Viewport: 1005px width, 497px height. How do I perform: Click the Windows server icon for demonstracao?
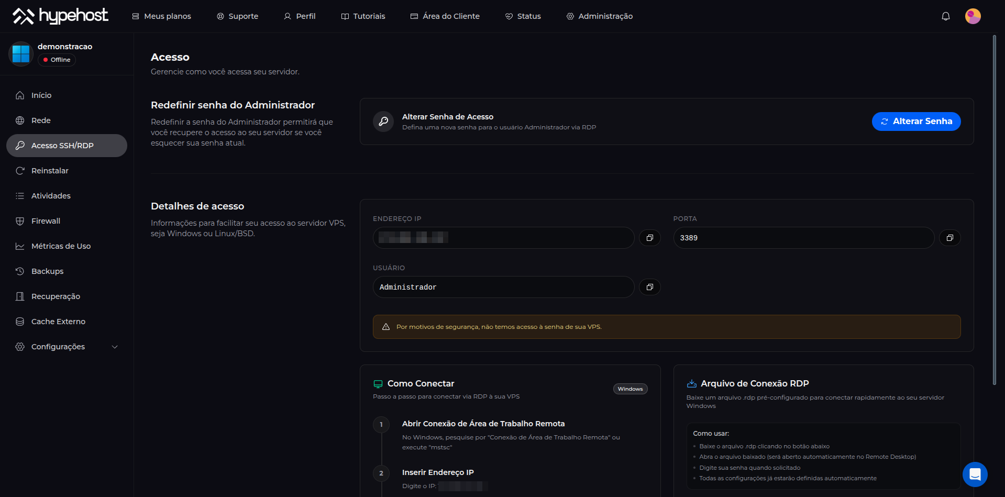tap(21, 53)
